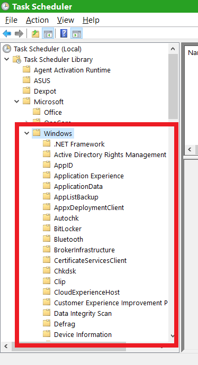Select the Microsoft tree item
Viewport: 198px width, 365px height.
pos(49,102)
